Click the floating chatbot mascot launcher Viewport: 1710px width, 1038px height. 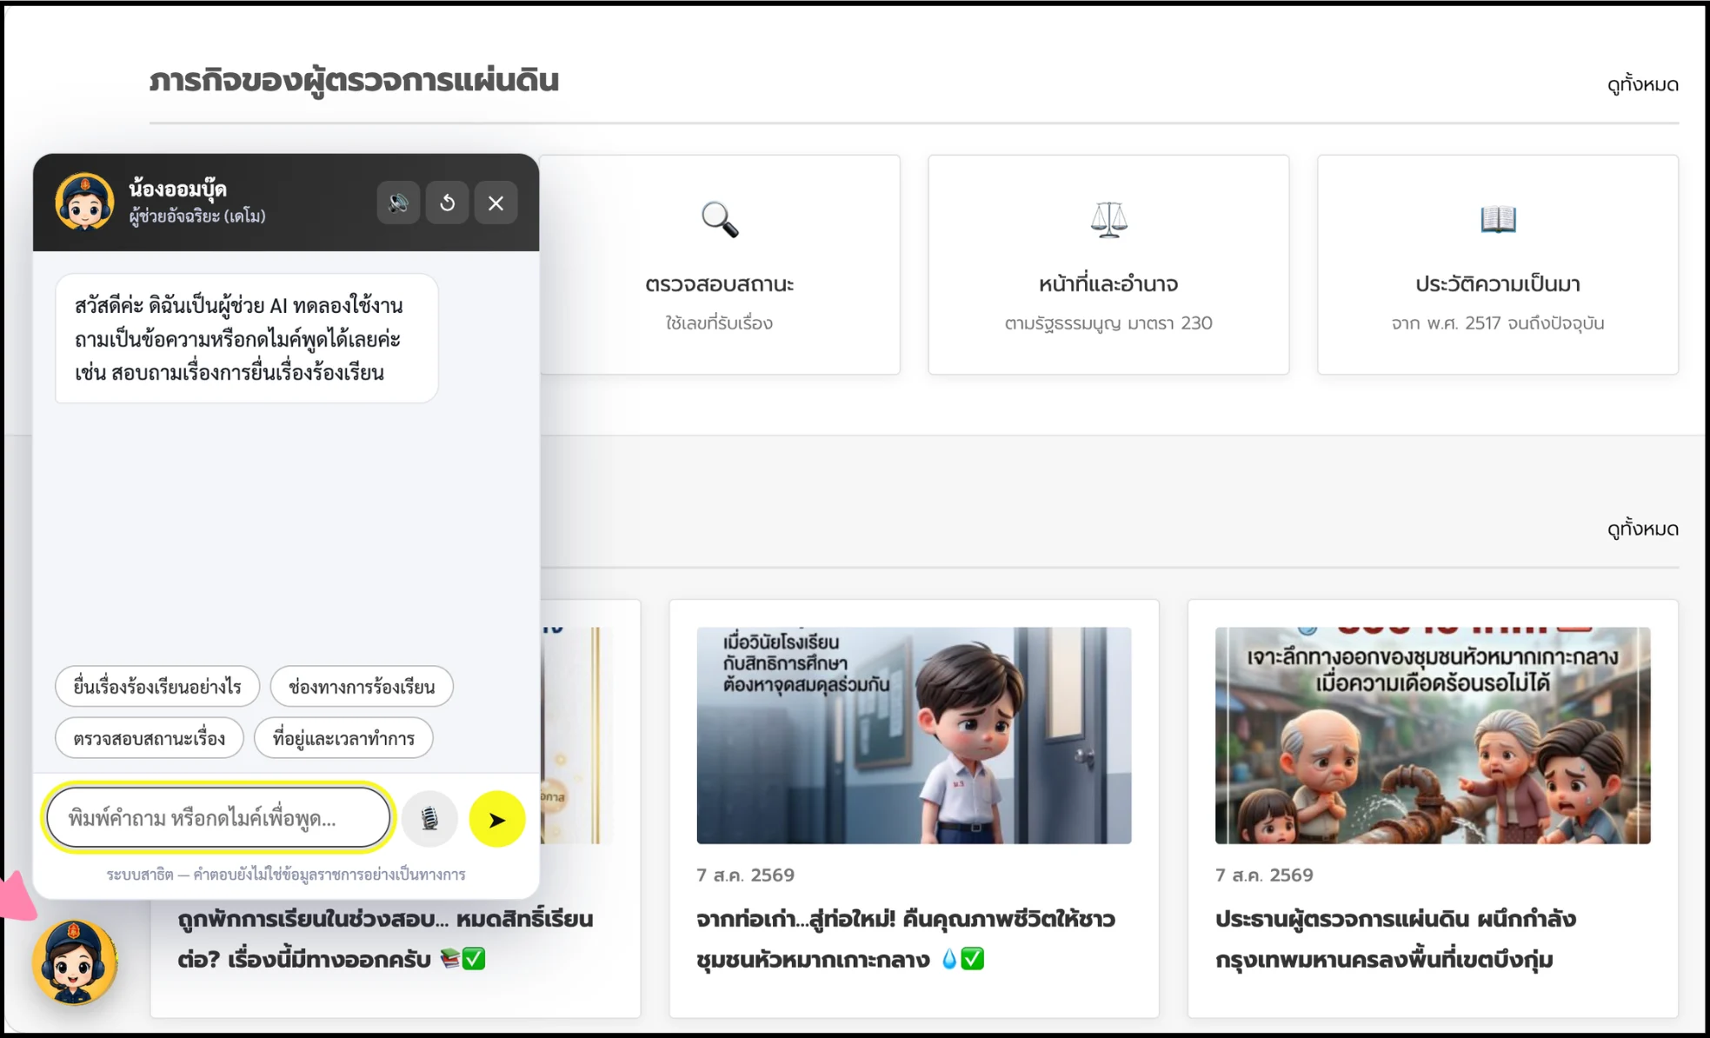point(75,962)
